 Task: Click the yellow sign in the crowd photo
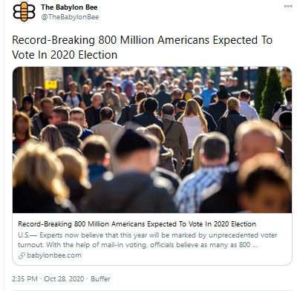point(50,85)
